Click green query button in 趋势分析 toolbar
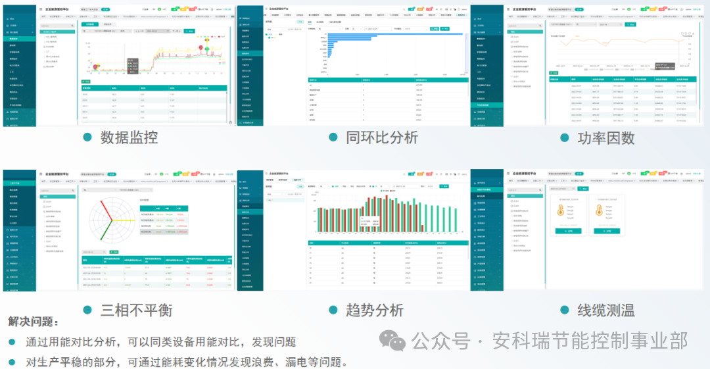The image size is (710, 369). pos(444,186)
